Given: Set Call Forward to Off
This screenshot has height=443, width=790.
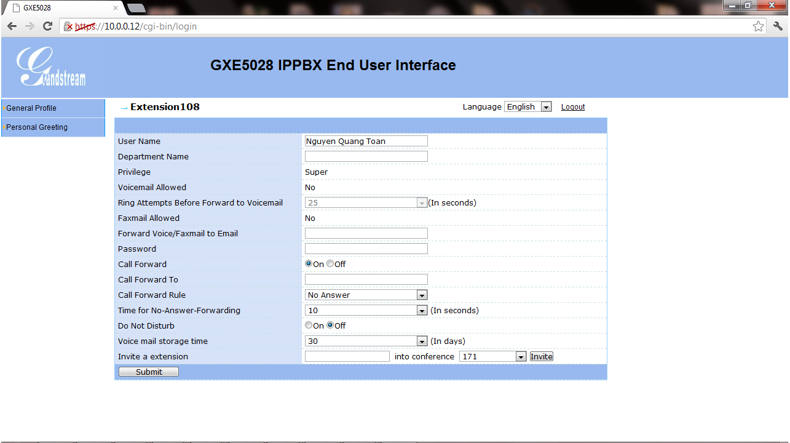Looking at the screenshot, I should (330, 264).
